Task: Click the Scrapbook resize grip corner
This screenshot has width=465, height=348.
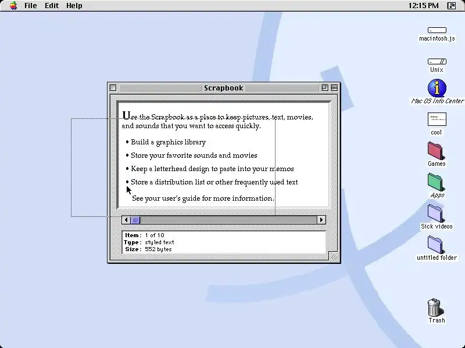Action: click(x=333, y=256)
